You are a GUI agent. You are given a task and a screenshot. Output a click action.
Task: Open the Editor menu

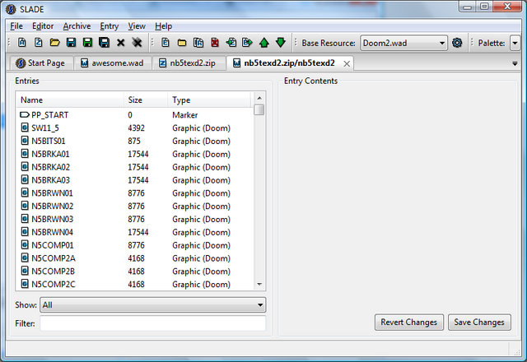coord(43,26)
